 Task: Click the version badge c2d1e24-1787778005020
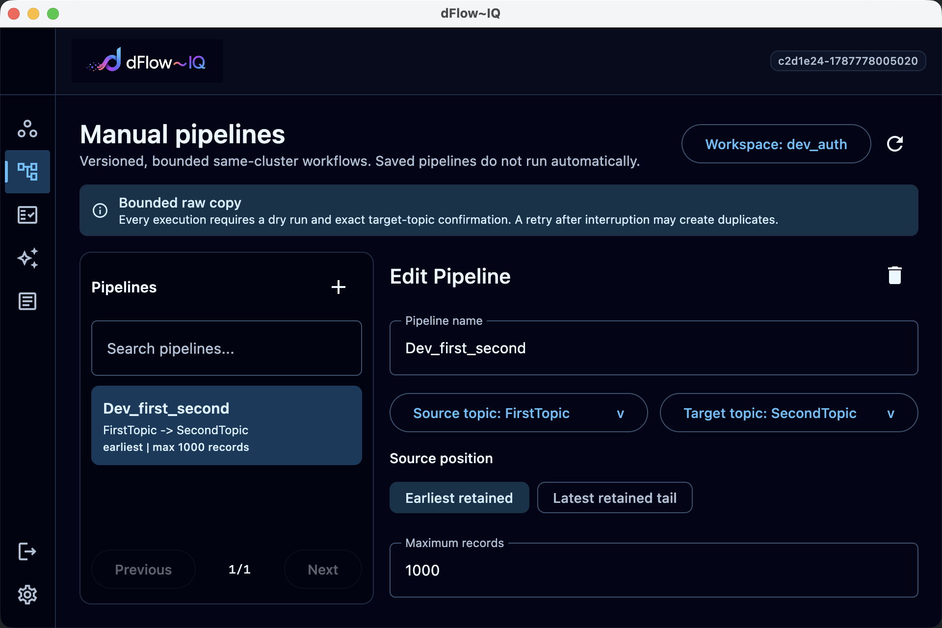click(x=848, y=61)
